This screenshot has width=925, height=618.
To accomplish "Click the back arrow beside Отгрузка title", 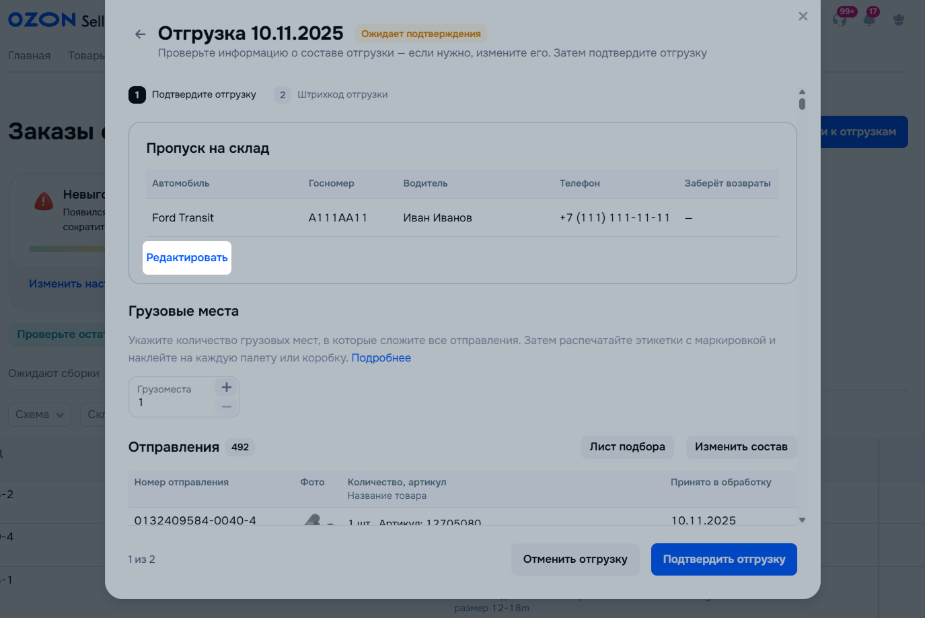I will (x=140, y=34).
